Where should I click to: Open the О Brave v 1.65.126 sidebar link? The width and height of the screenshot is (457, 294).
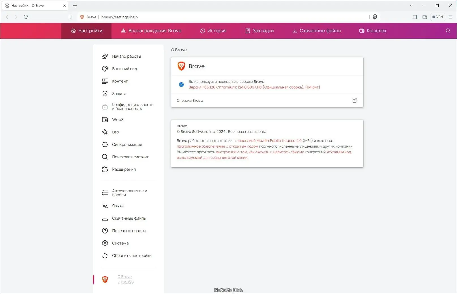pyautogui.click(x=125, y=279)
